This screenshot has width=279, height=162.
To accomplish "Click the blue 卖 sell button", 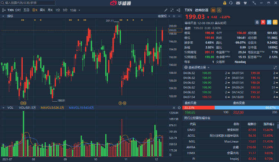I will click(269, 22).
